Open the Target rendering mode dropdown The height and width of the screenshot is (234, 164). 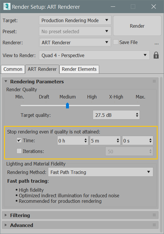click(75, 20)
